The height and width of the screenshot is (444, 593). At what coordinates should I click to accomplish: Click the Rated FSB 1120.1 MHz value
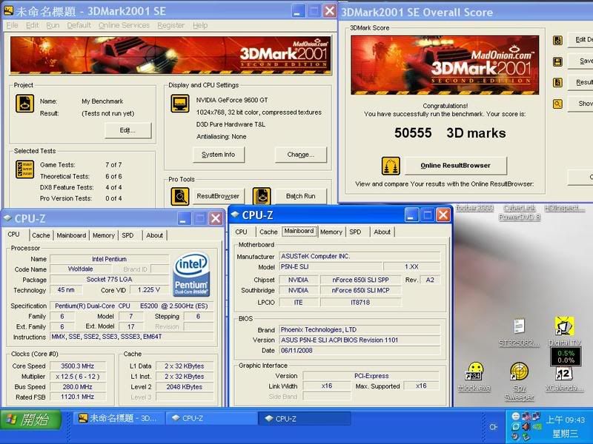tap(78, 397)
